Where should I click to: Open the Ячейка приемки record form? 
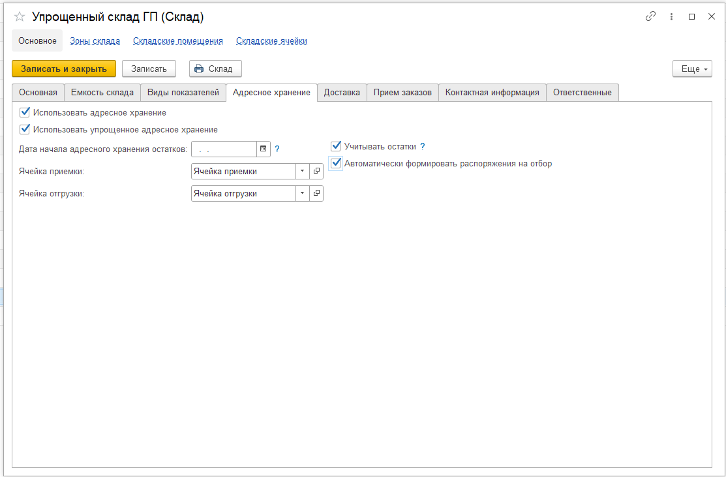point(316,171)
